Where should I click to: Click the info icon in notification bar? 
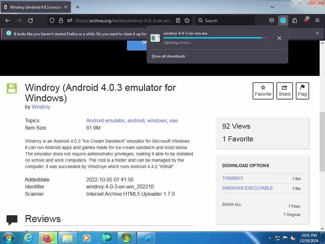click(9, 33)
